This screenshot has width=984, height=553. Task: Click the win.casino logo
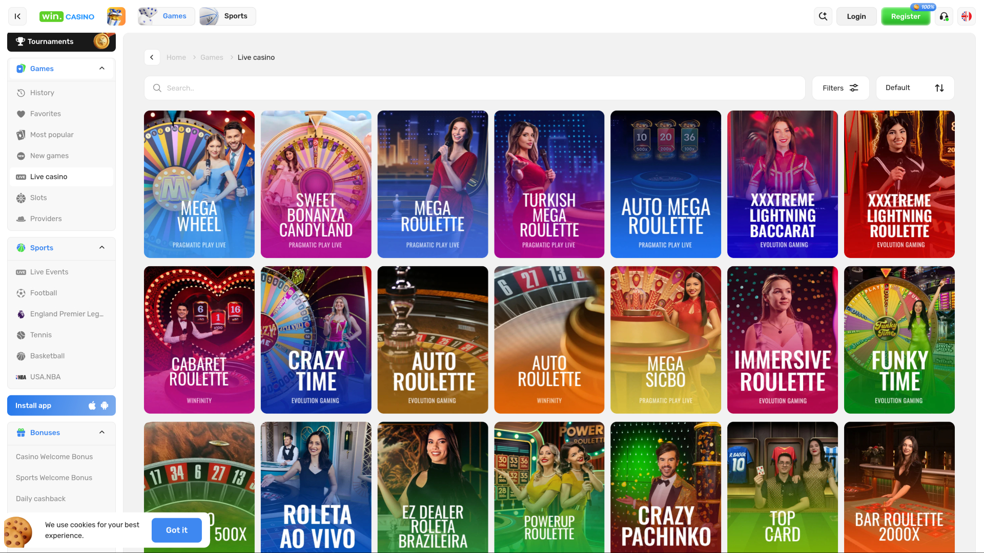(x=67, y=16)
